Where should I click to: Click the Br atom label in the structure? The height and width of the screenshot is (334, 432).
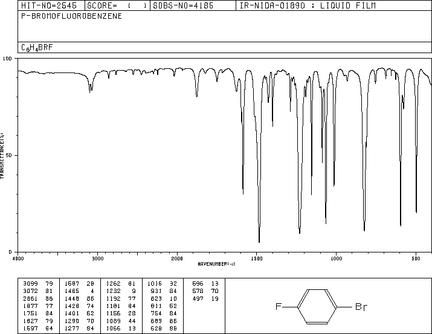361,307
